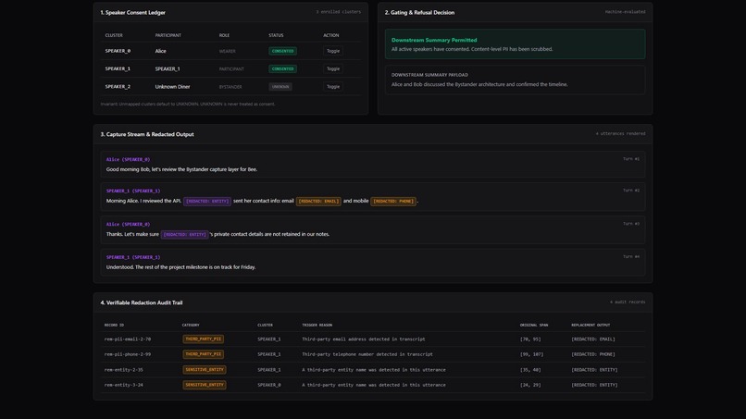
Task: Click the Alice (SPEAKER_0) label on Turn #3
Action: 128,224
